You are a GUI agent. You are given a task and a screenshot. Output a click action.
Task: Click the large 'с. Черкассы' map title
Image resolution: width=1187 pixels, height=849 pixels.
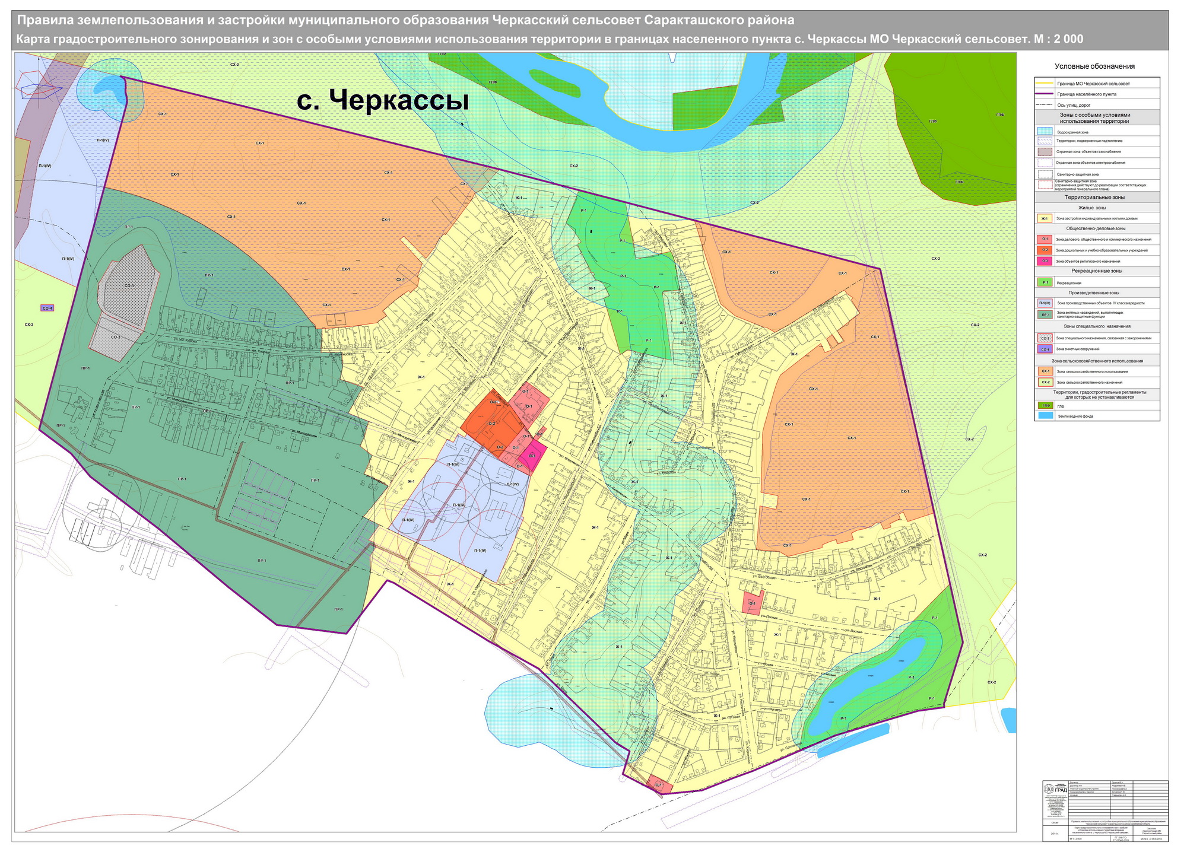tap(383, 100)
